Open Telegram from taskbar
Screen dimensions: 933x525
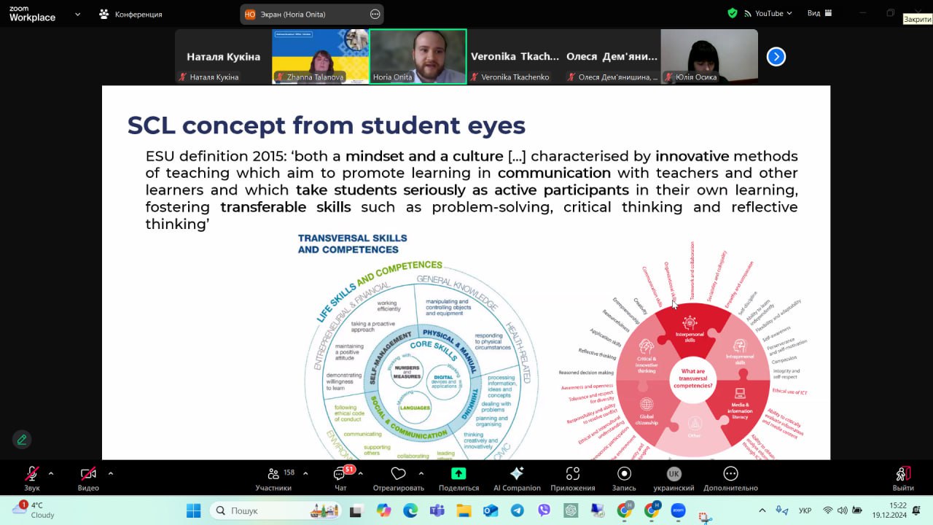tap(517, 510)
